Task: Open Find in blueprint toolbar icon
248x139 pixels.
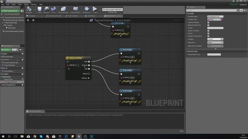Action: (x=53, y=9)
